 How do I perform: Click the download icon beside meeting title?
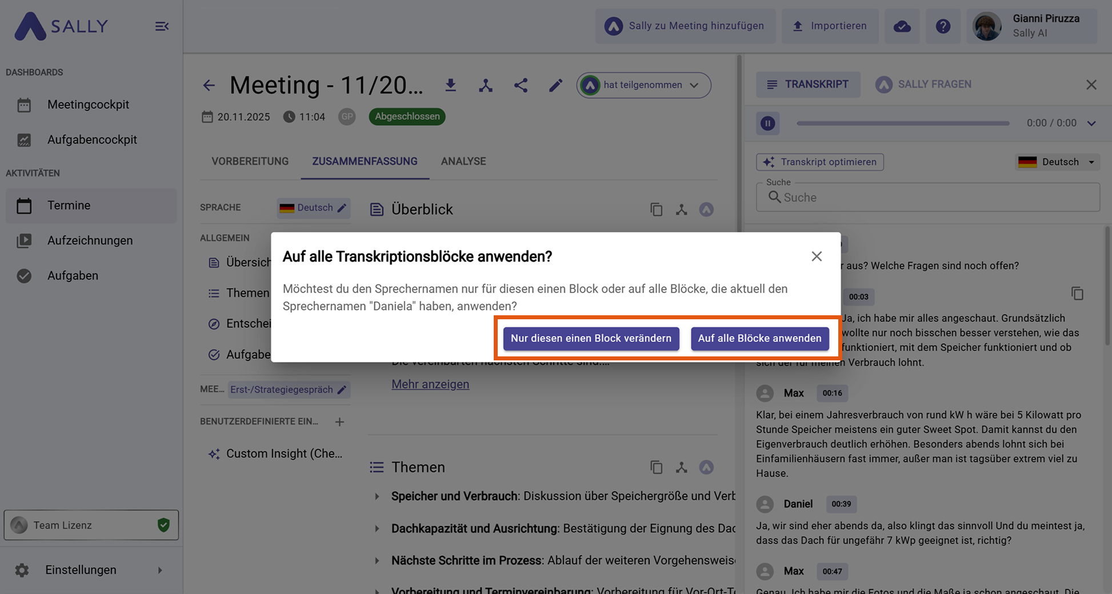[450, 85]
